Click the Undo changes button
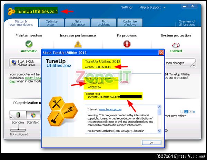 pos(180,63)
